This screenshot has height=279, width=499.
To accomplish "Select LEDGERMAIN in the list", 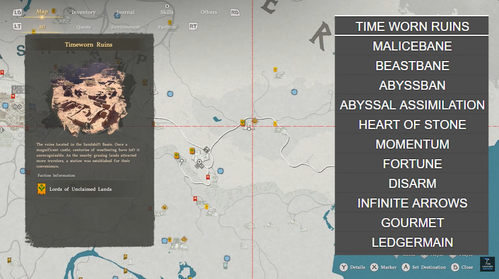I will point(412,242).
